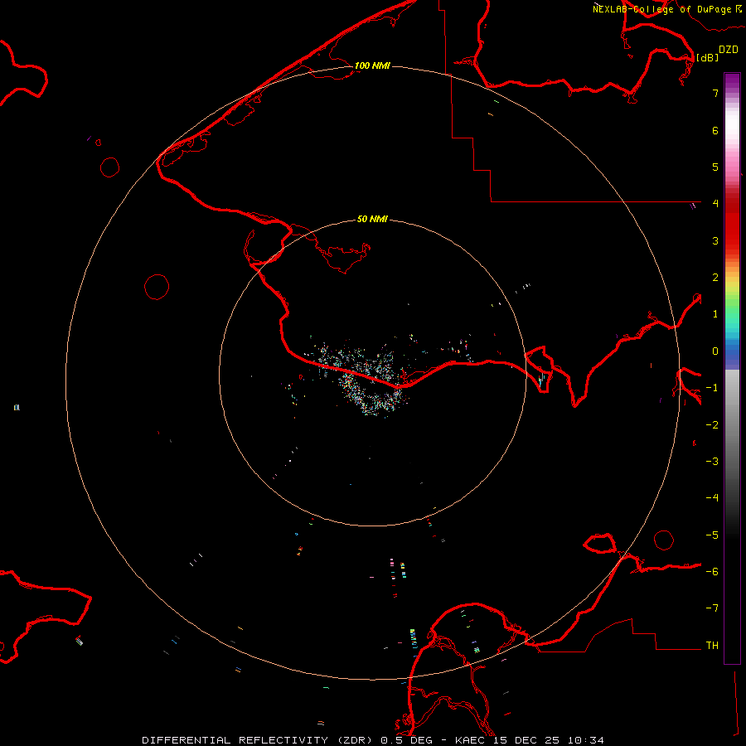Screen dimensions: 746x746
Task: Click the TH threshold label on scale
Action: [x=711, y=645]
